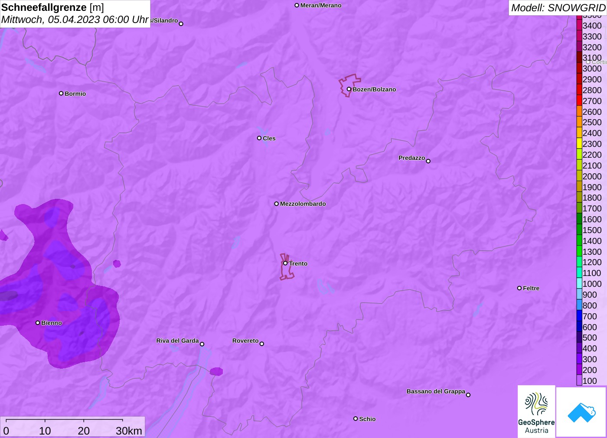Select the yellow 2300 legend color
607x438 pixels.
(x=579, y=143)
